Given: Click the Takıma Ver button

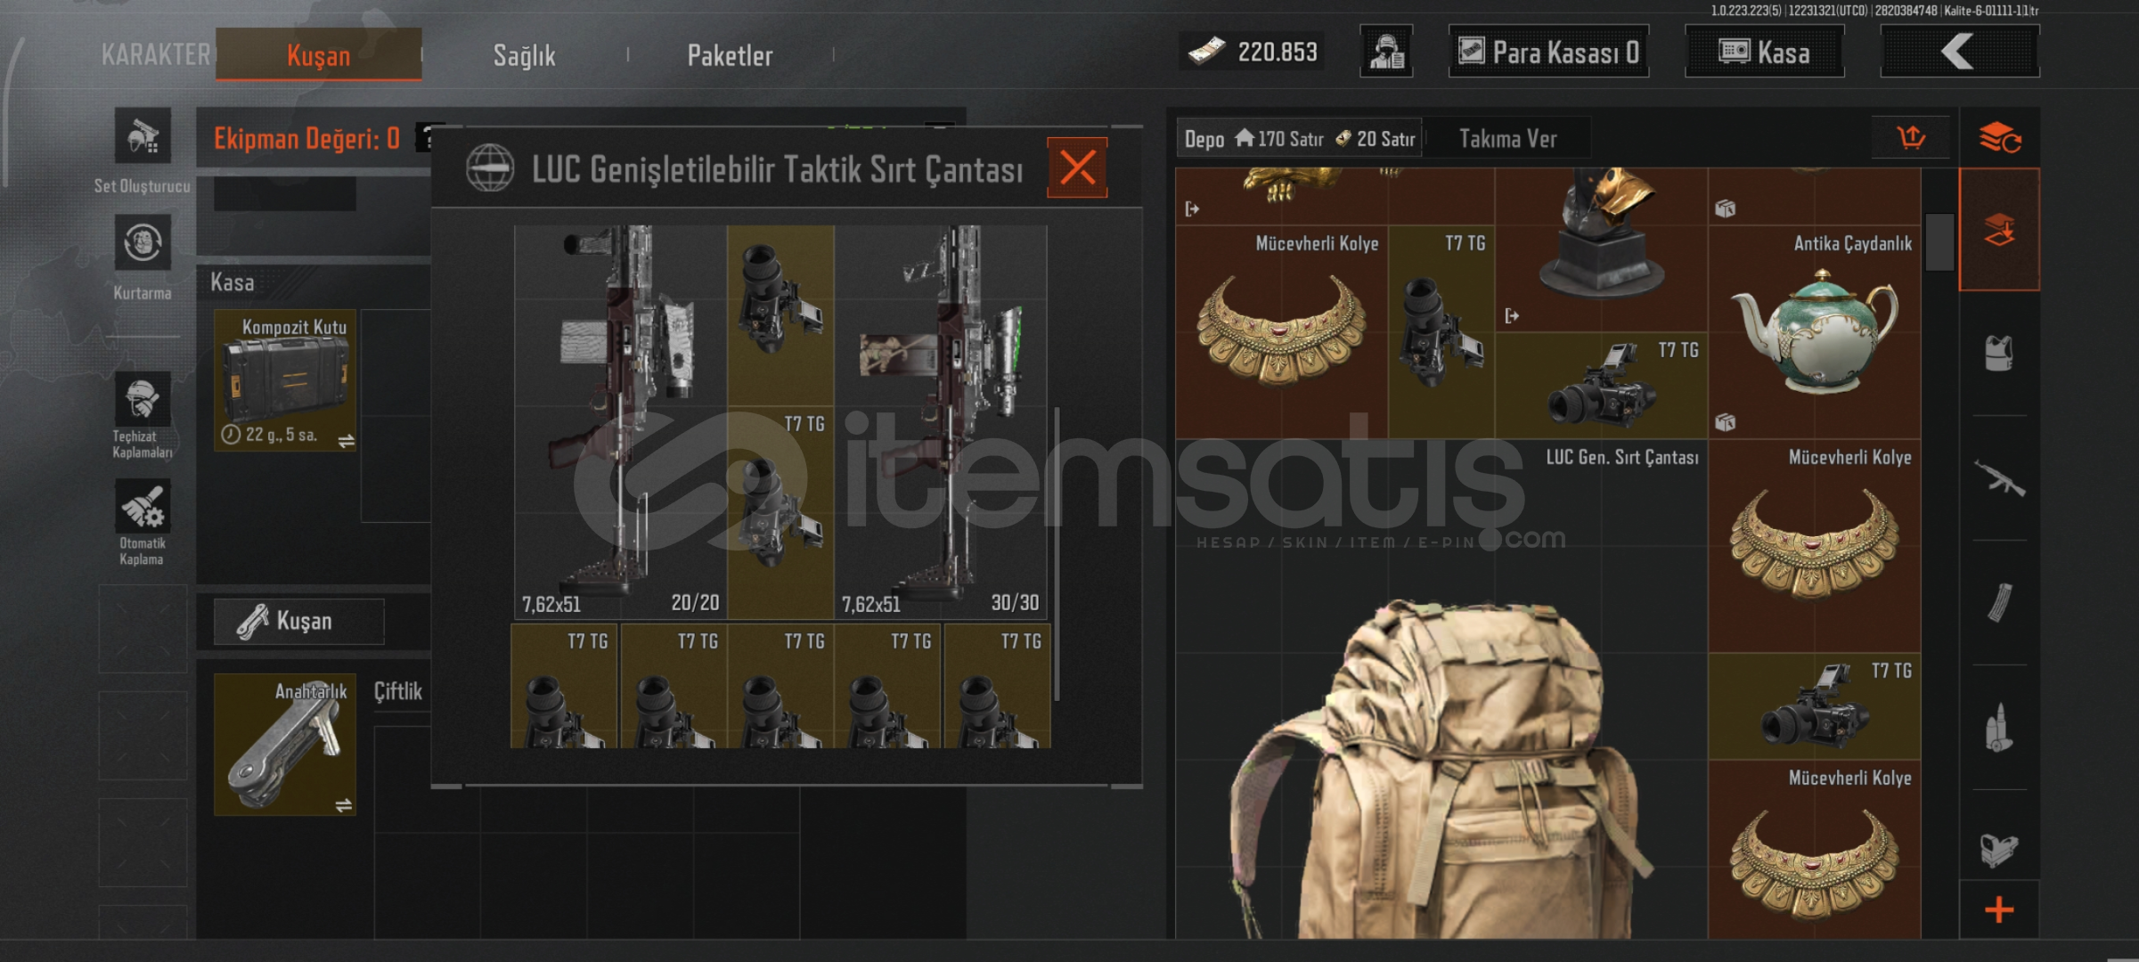Looking at the screenshot, I should coord(1507,138).
